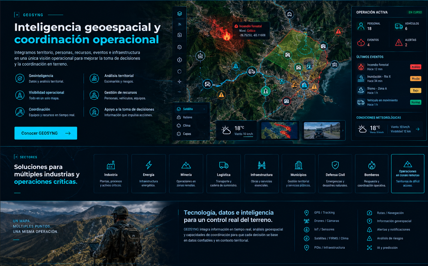This screenshot has height=266, width=428.
Task: Click the Minería mountain icon
Action: 186,165
